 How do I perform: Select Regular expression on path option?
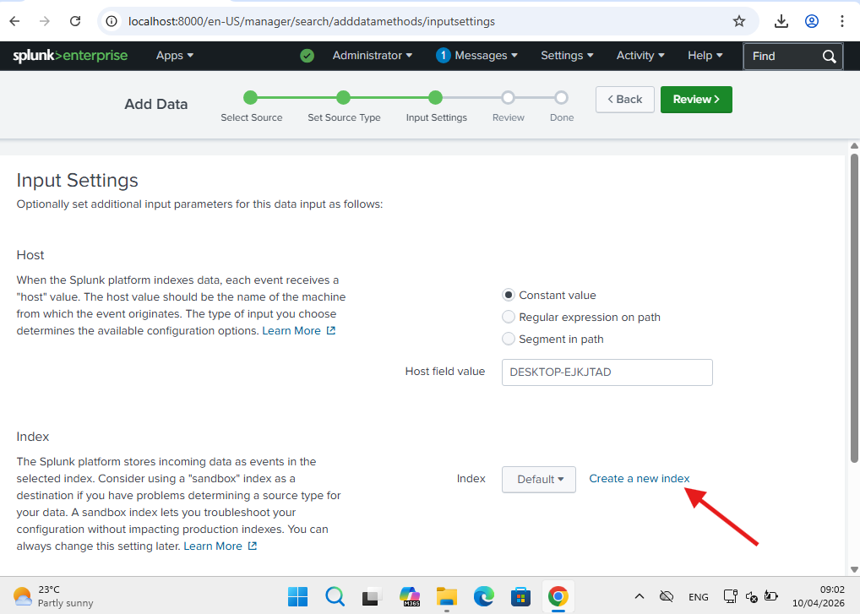[x=509, y=318]
